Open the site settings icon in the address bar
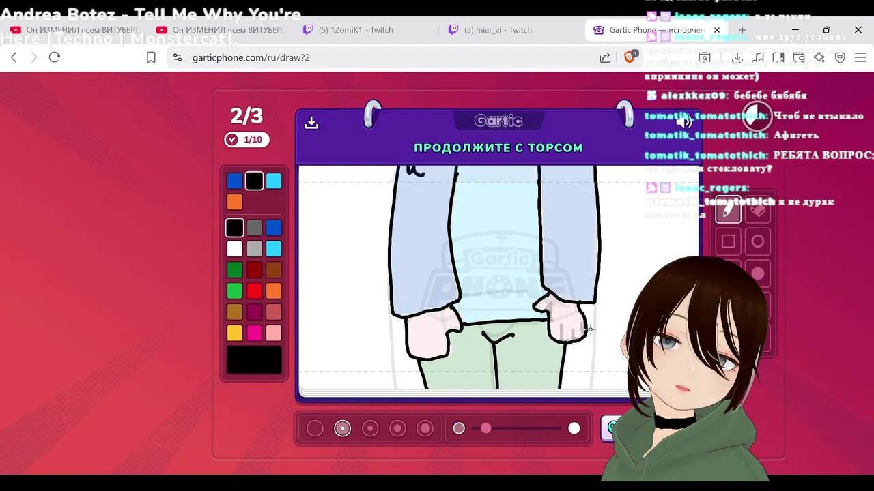 [178, 57]
